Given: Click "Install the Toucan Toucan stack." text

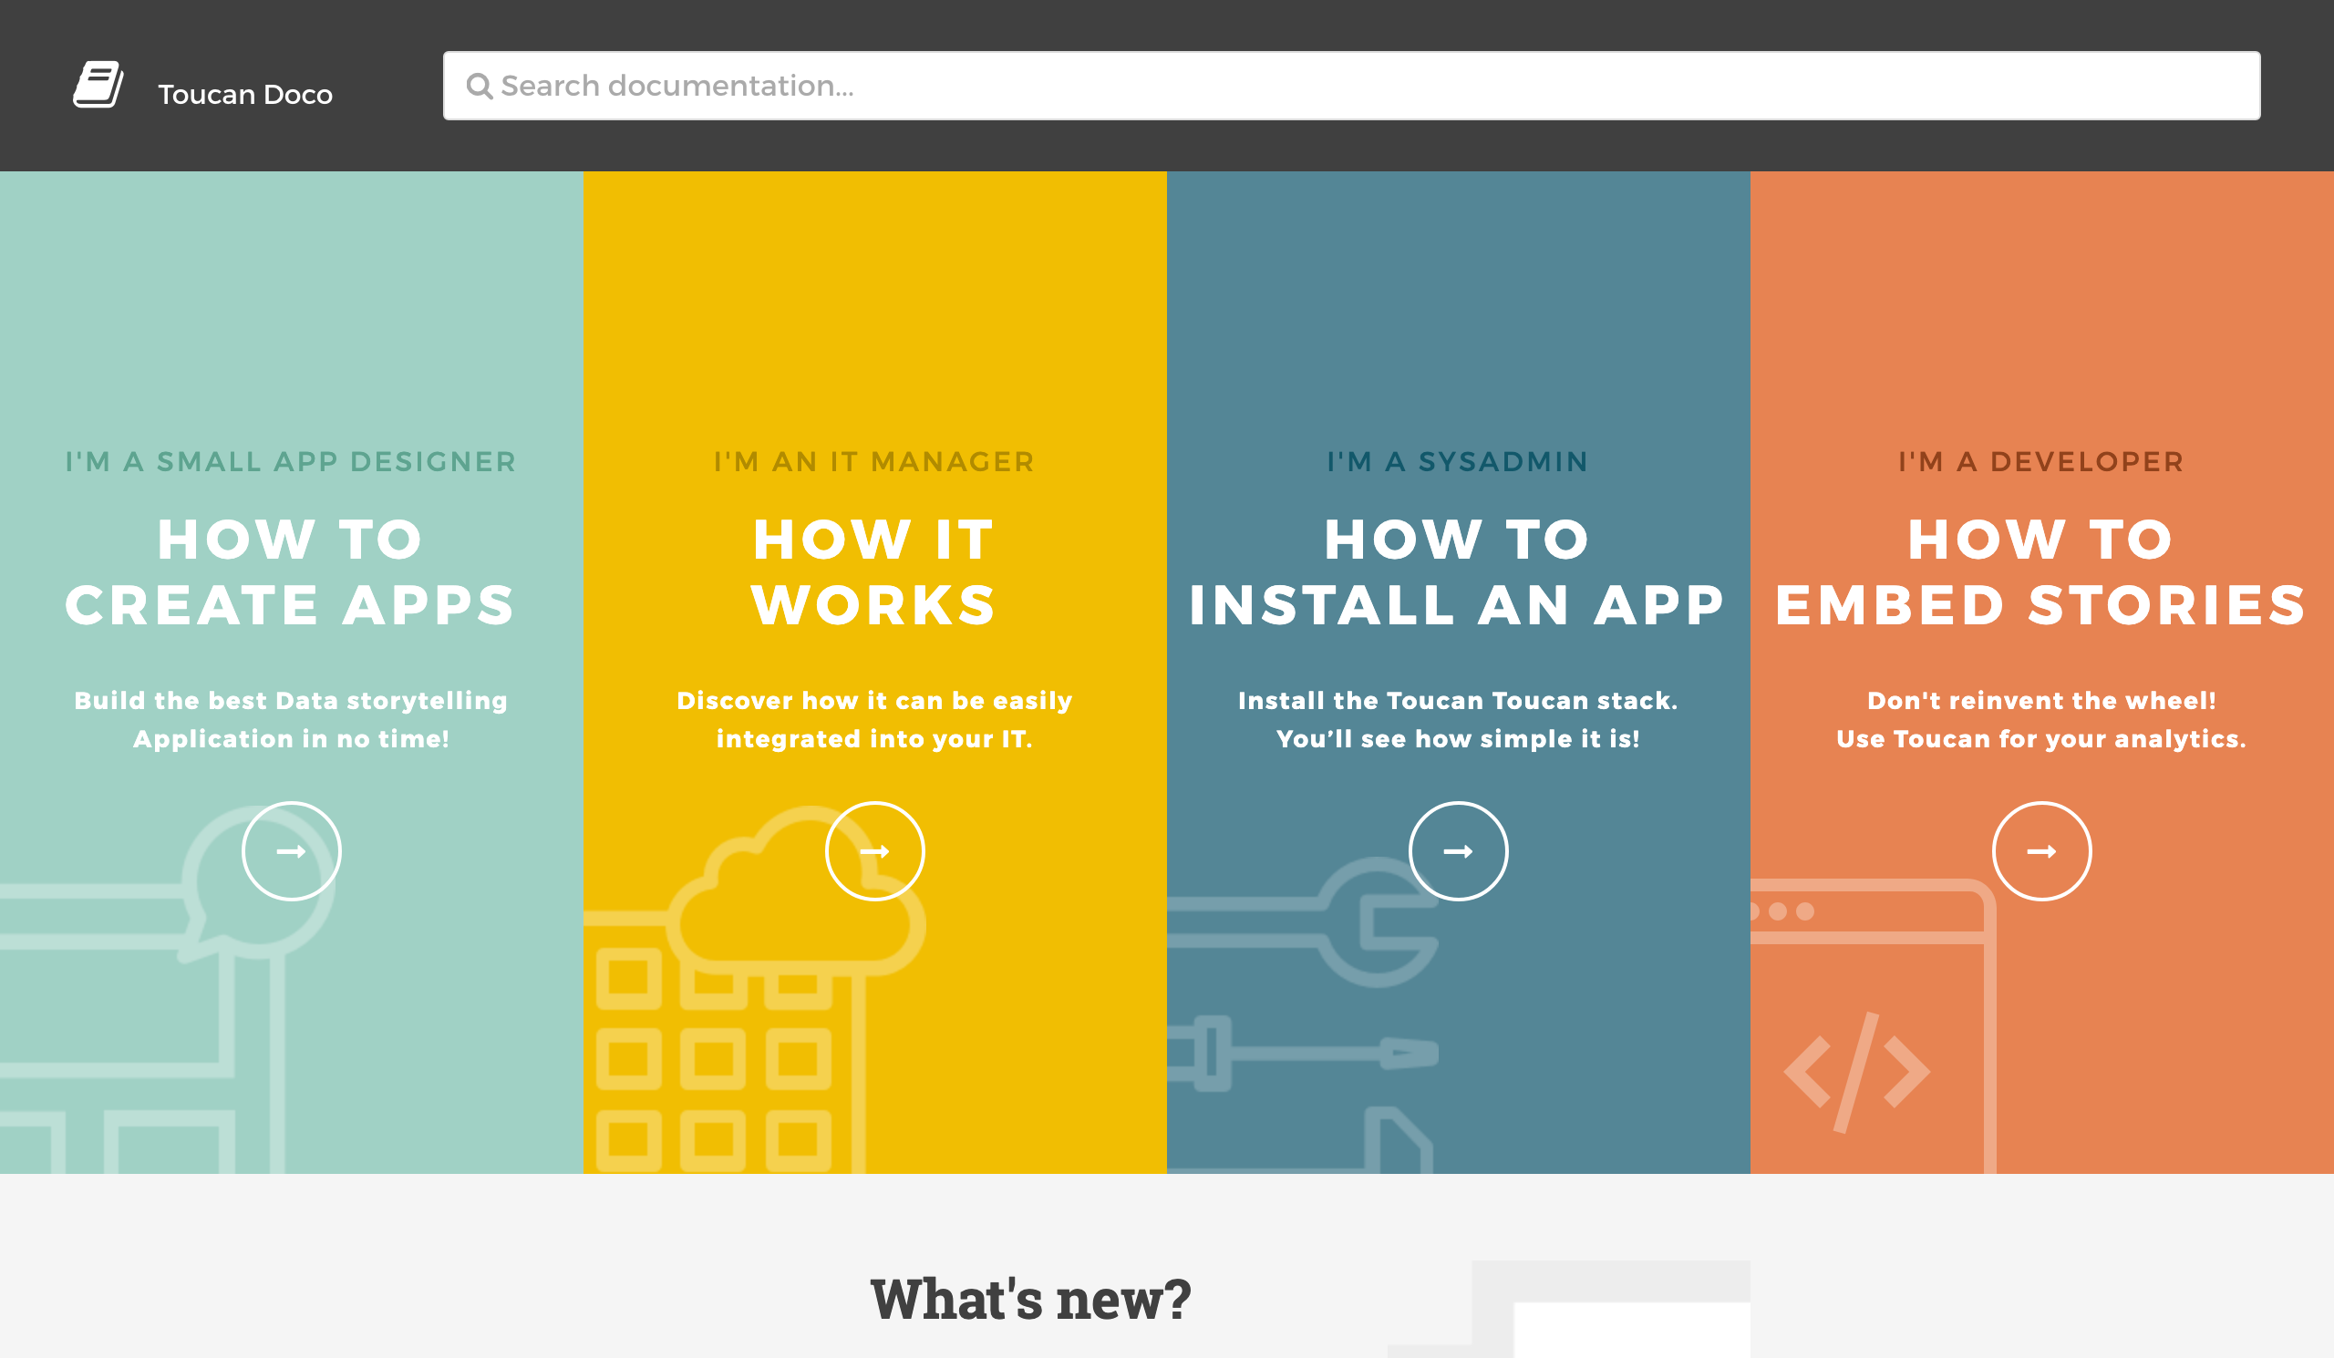Looking at the screenshot, I should click(x=1458, y=701).
